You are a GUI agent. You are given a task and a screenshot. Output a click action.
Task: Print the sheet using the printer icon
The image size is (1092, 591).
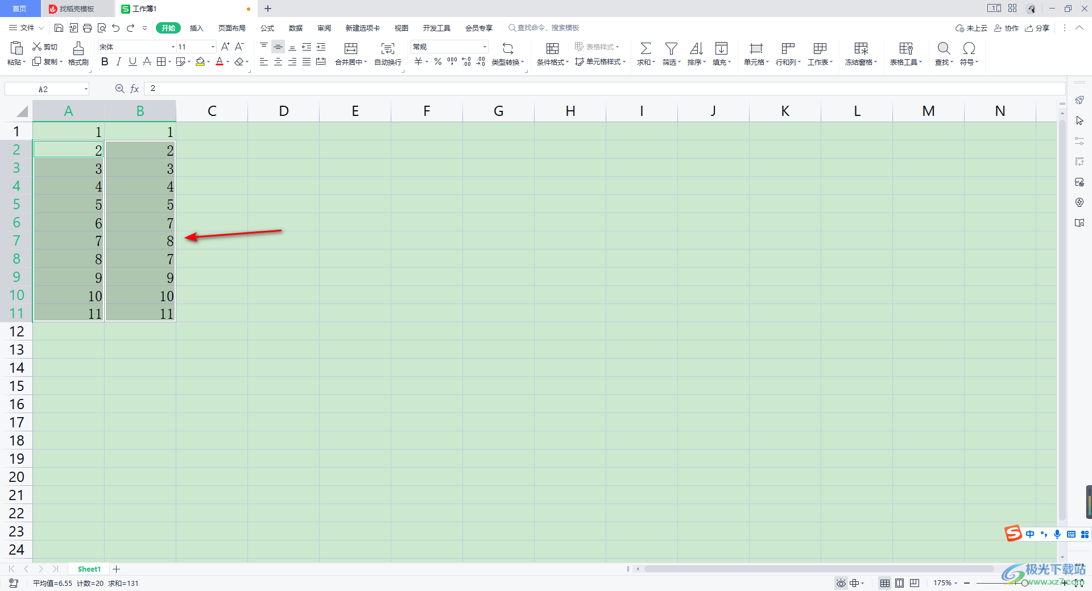click(87, 28)
